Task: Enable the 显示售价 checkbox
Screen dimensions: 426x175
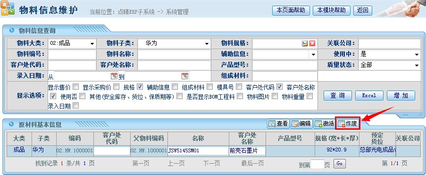Action: coord(76,87)
